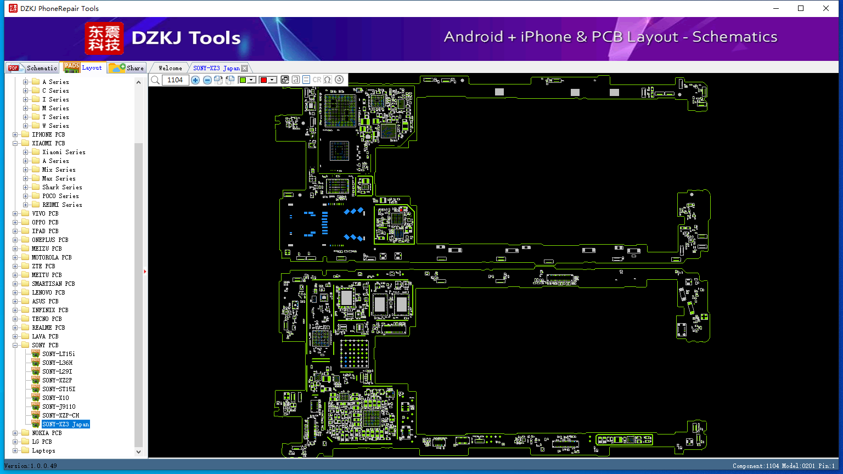Zoom out with the blue minus button

[x=207, y=80]
